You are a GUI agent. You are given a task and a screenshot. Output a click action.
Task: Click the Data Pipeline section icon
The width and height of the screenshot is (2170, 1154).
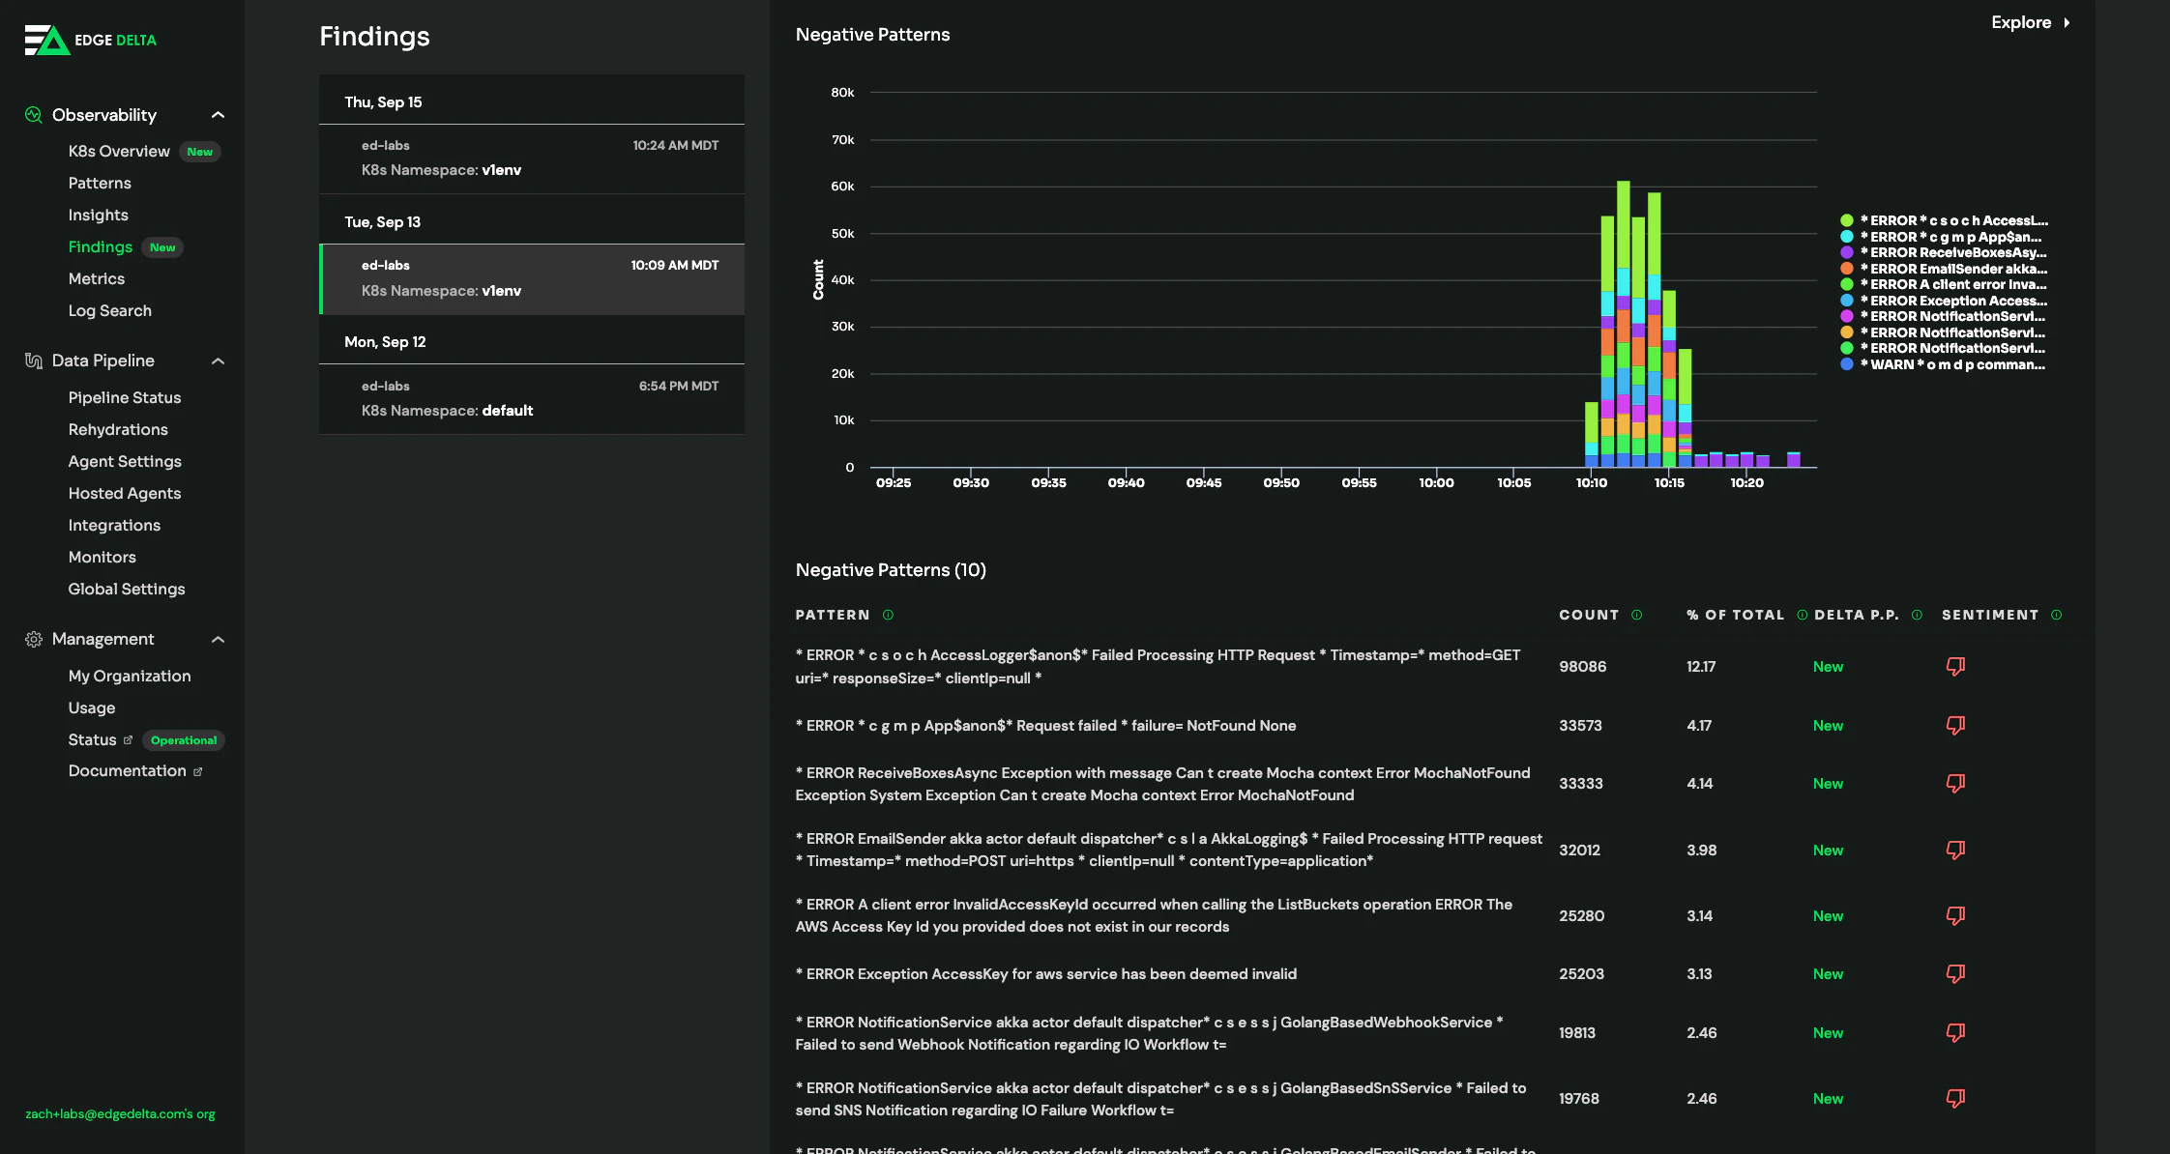pyautogui.click(x=31, y=360)
